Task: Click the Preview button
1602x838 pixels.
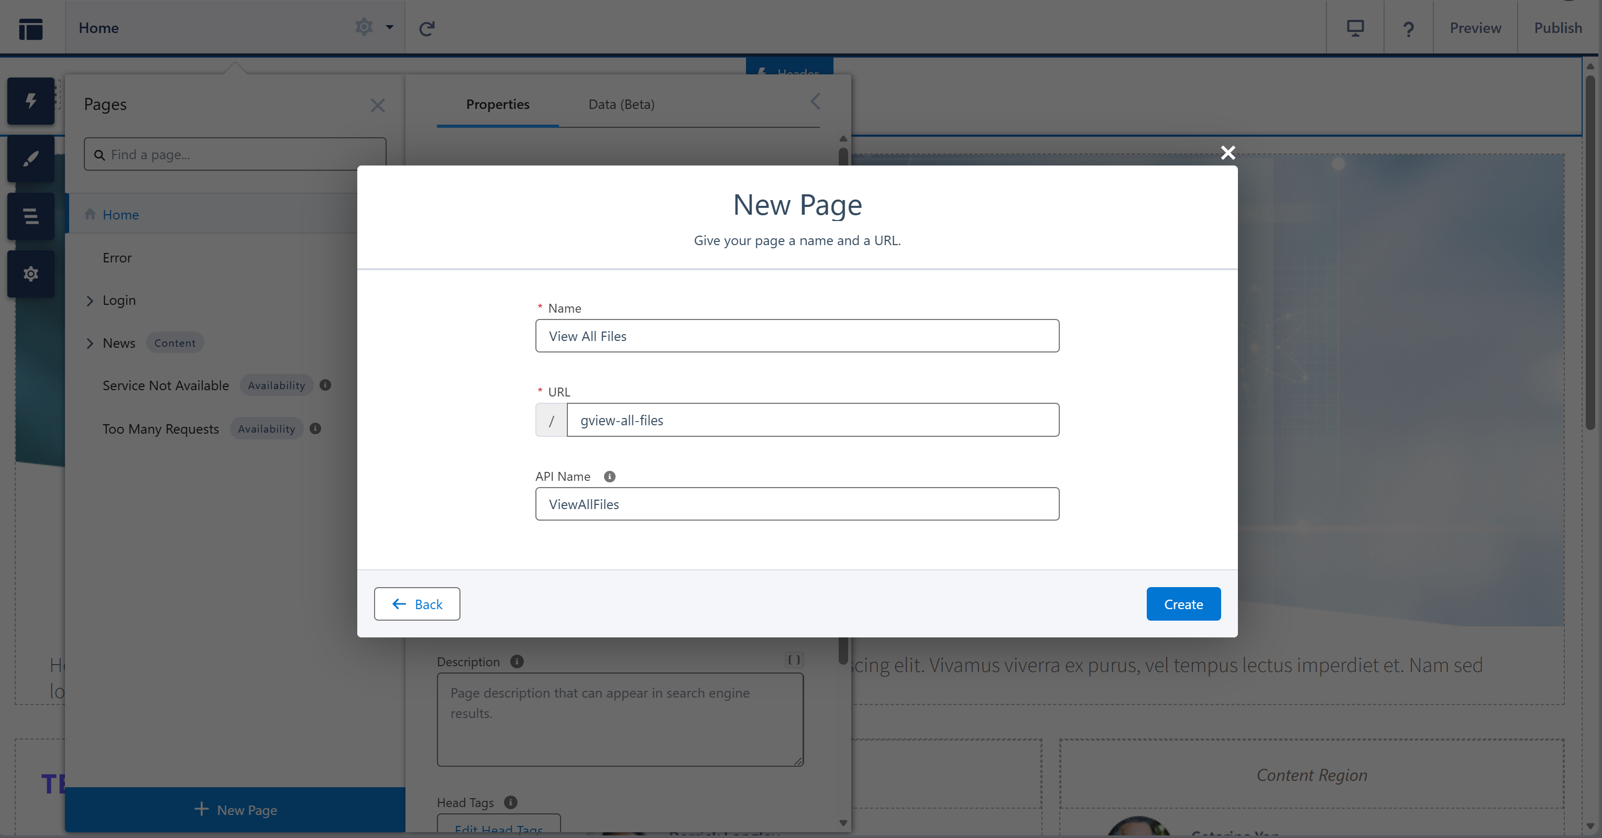Action: pyautogui.click(x=1475, y=28)
